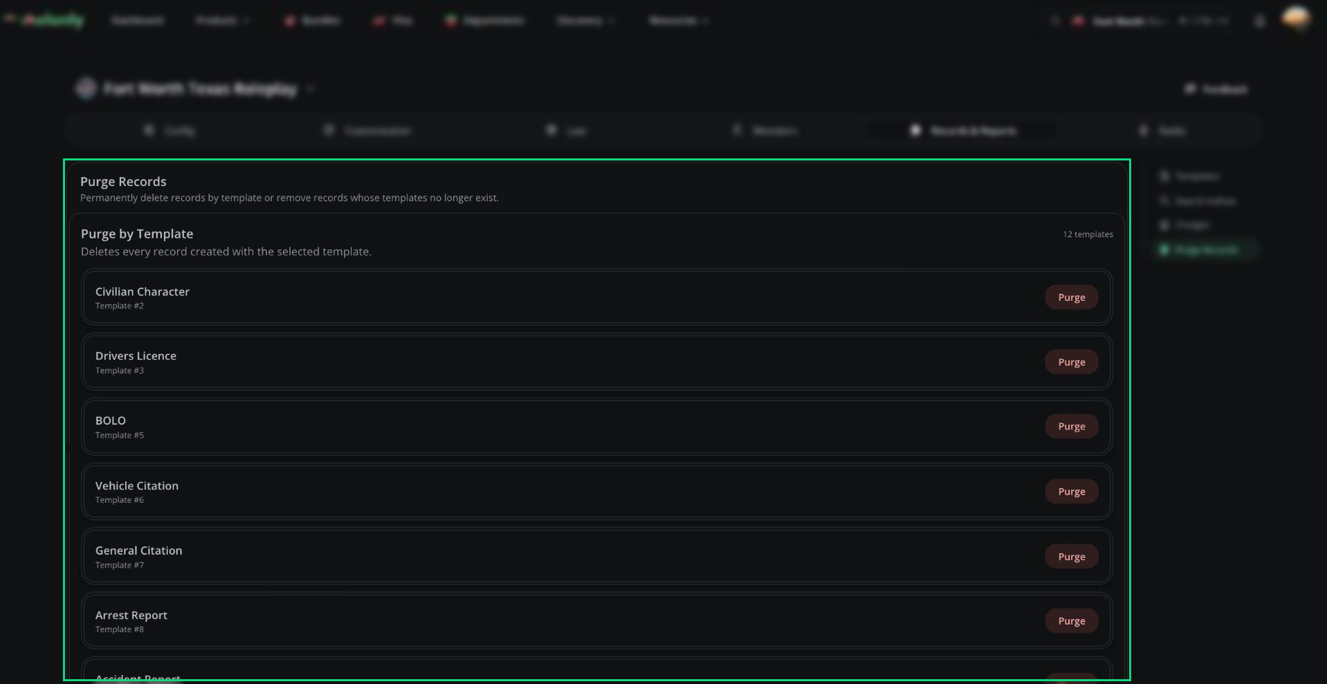Click the 'Template #8' subtitle
The width and height of the screenshot is (1327, 684).
(x=120, y=629)
